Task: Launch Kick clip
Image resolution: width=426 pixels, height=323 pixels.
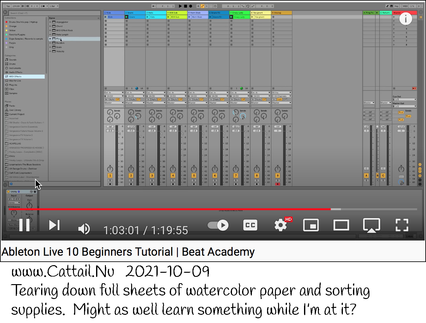Action: click(x=106, y=17)
